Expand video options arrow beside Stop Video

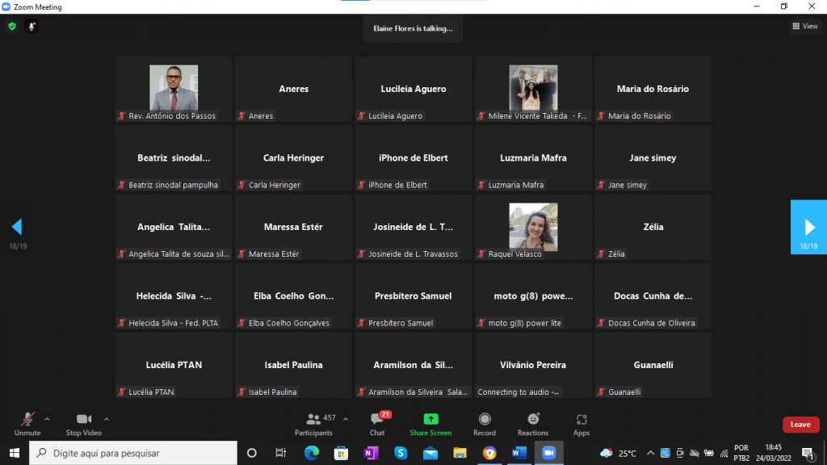[107, 419]
